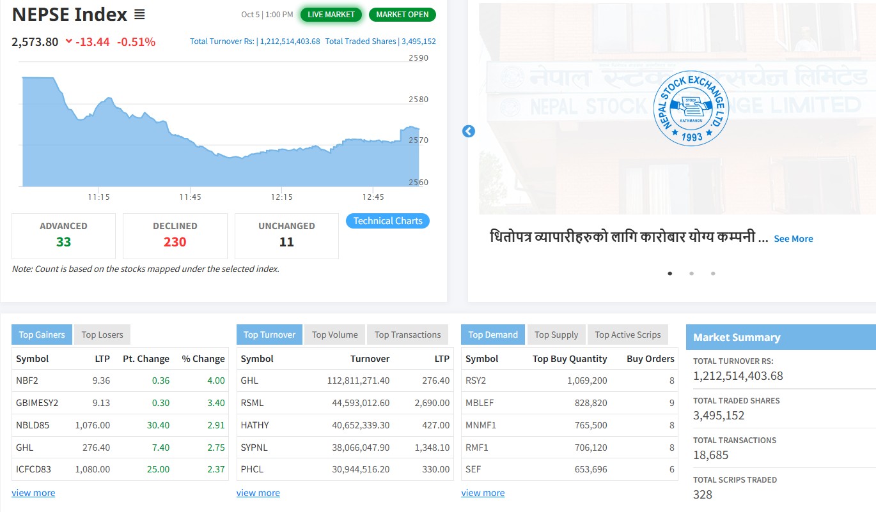Click the SYPNL symbol in Top Turnover
This screenshot has width=876, height=512.
(x=254, y=448)
